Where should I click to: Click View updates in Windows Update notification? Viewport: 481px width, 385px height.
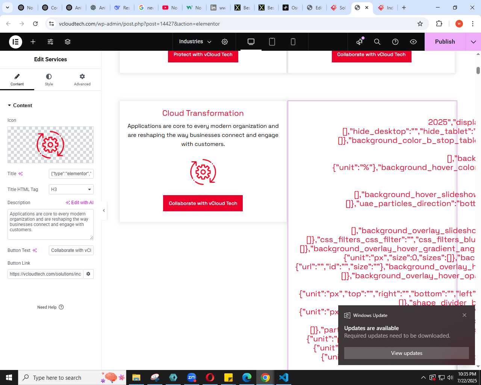point(407,353)
